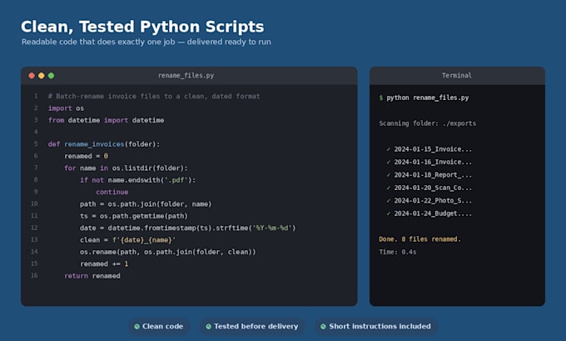
Task: Click the def rename_invoices(folder) line
Action: [x=104, y=144]
